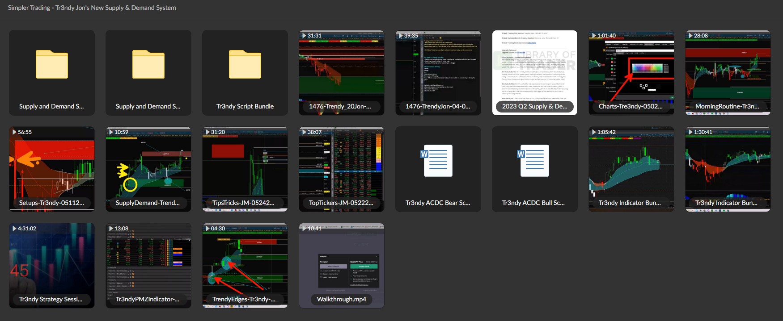Screen dimensions: 783x321
Task: Select the 'Tr3ndyPMZIndicator-...' file name
Action: pyautogui.click(x=148, y=299)
